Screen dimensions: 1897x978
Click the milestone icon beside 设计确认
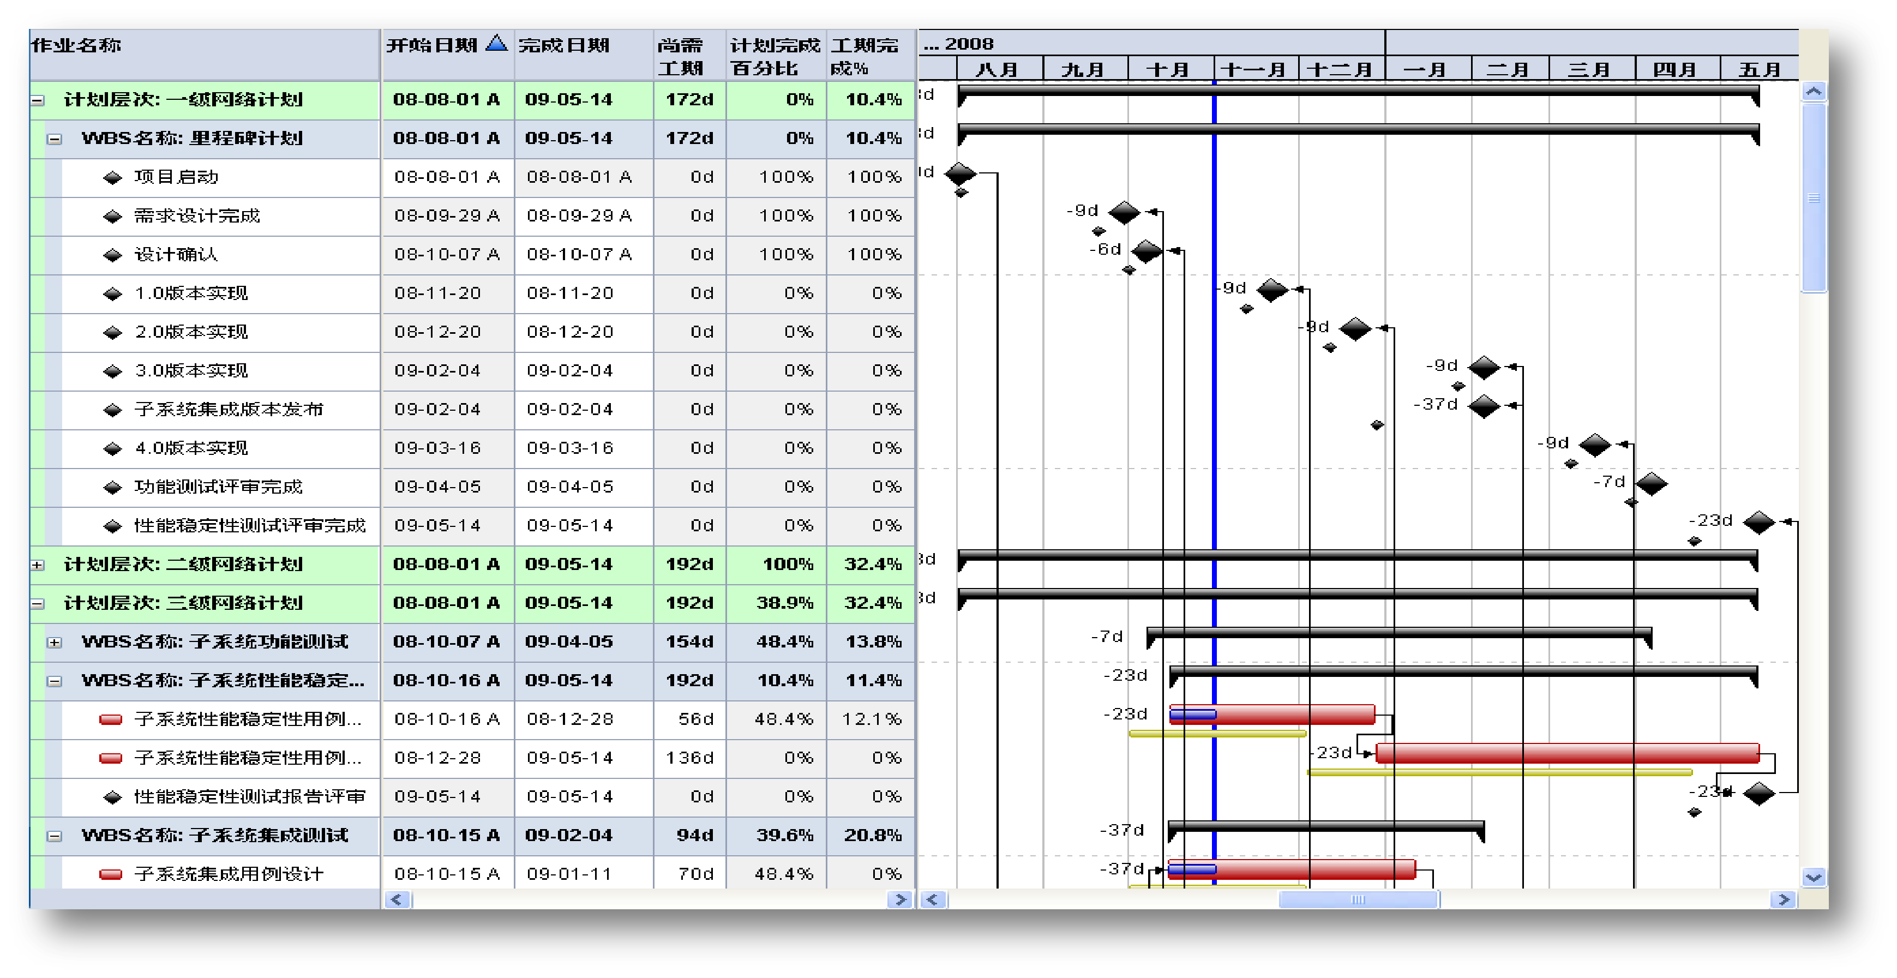coord(112,256)
